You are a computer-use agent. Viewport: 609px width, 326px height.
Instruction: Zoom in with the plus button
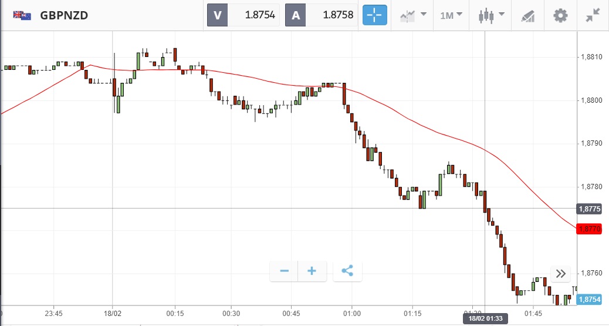point(312,271)
